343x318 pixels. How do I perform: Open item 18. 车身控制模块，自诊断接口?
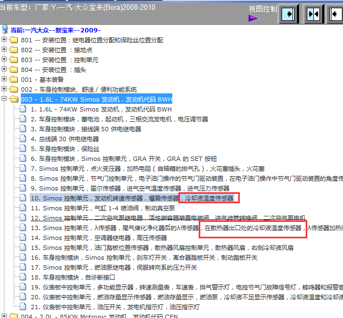pos(73,277)
